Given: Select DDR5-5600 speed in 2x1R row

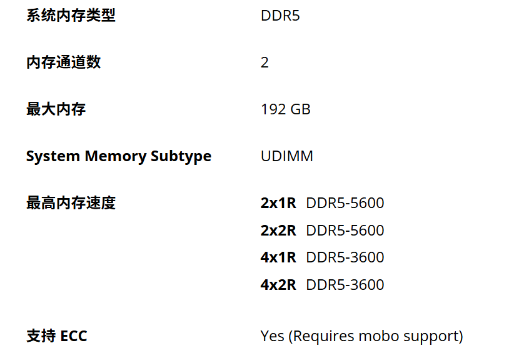Looking at the screenshot, I should [x=345, y=203].
